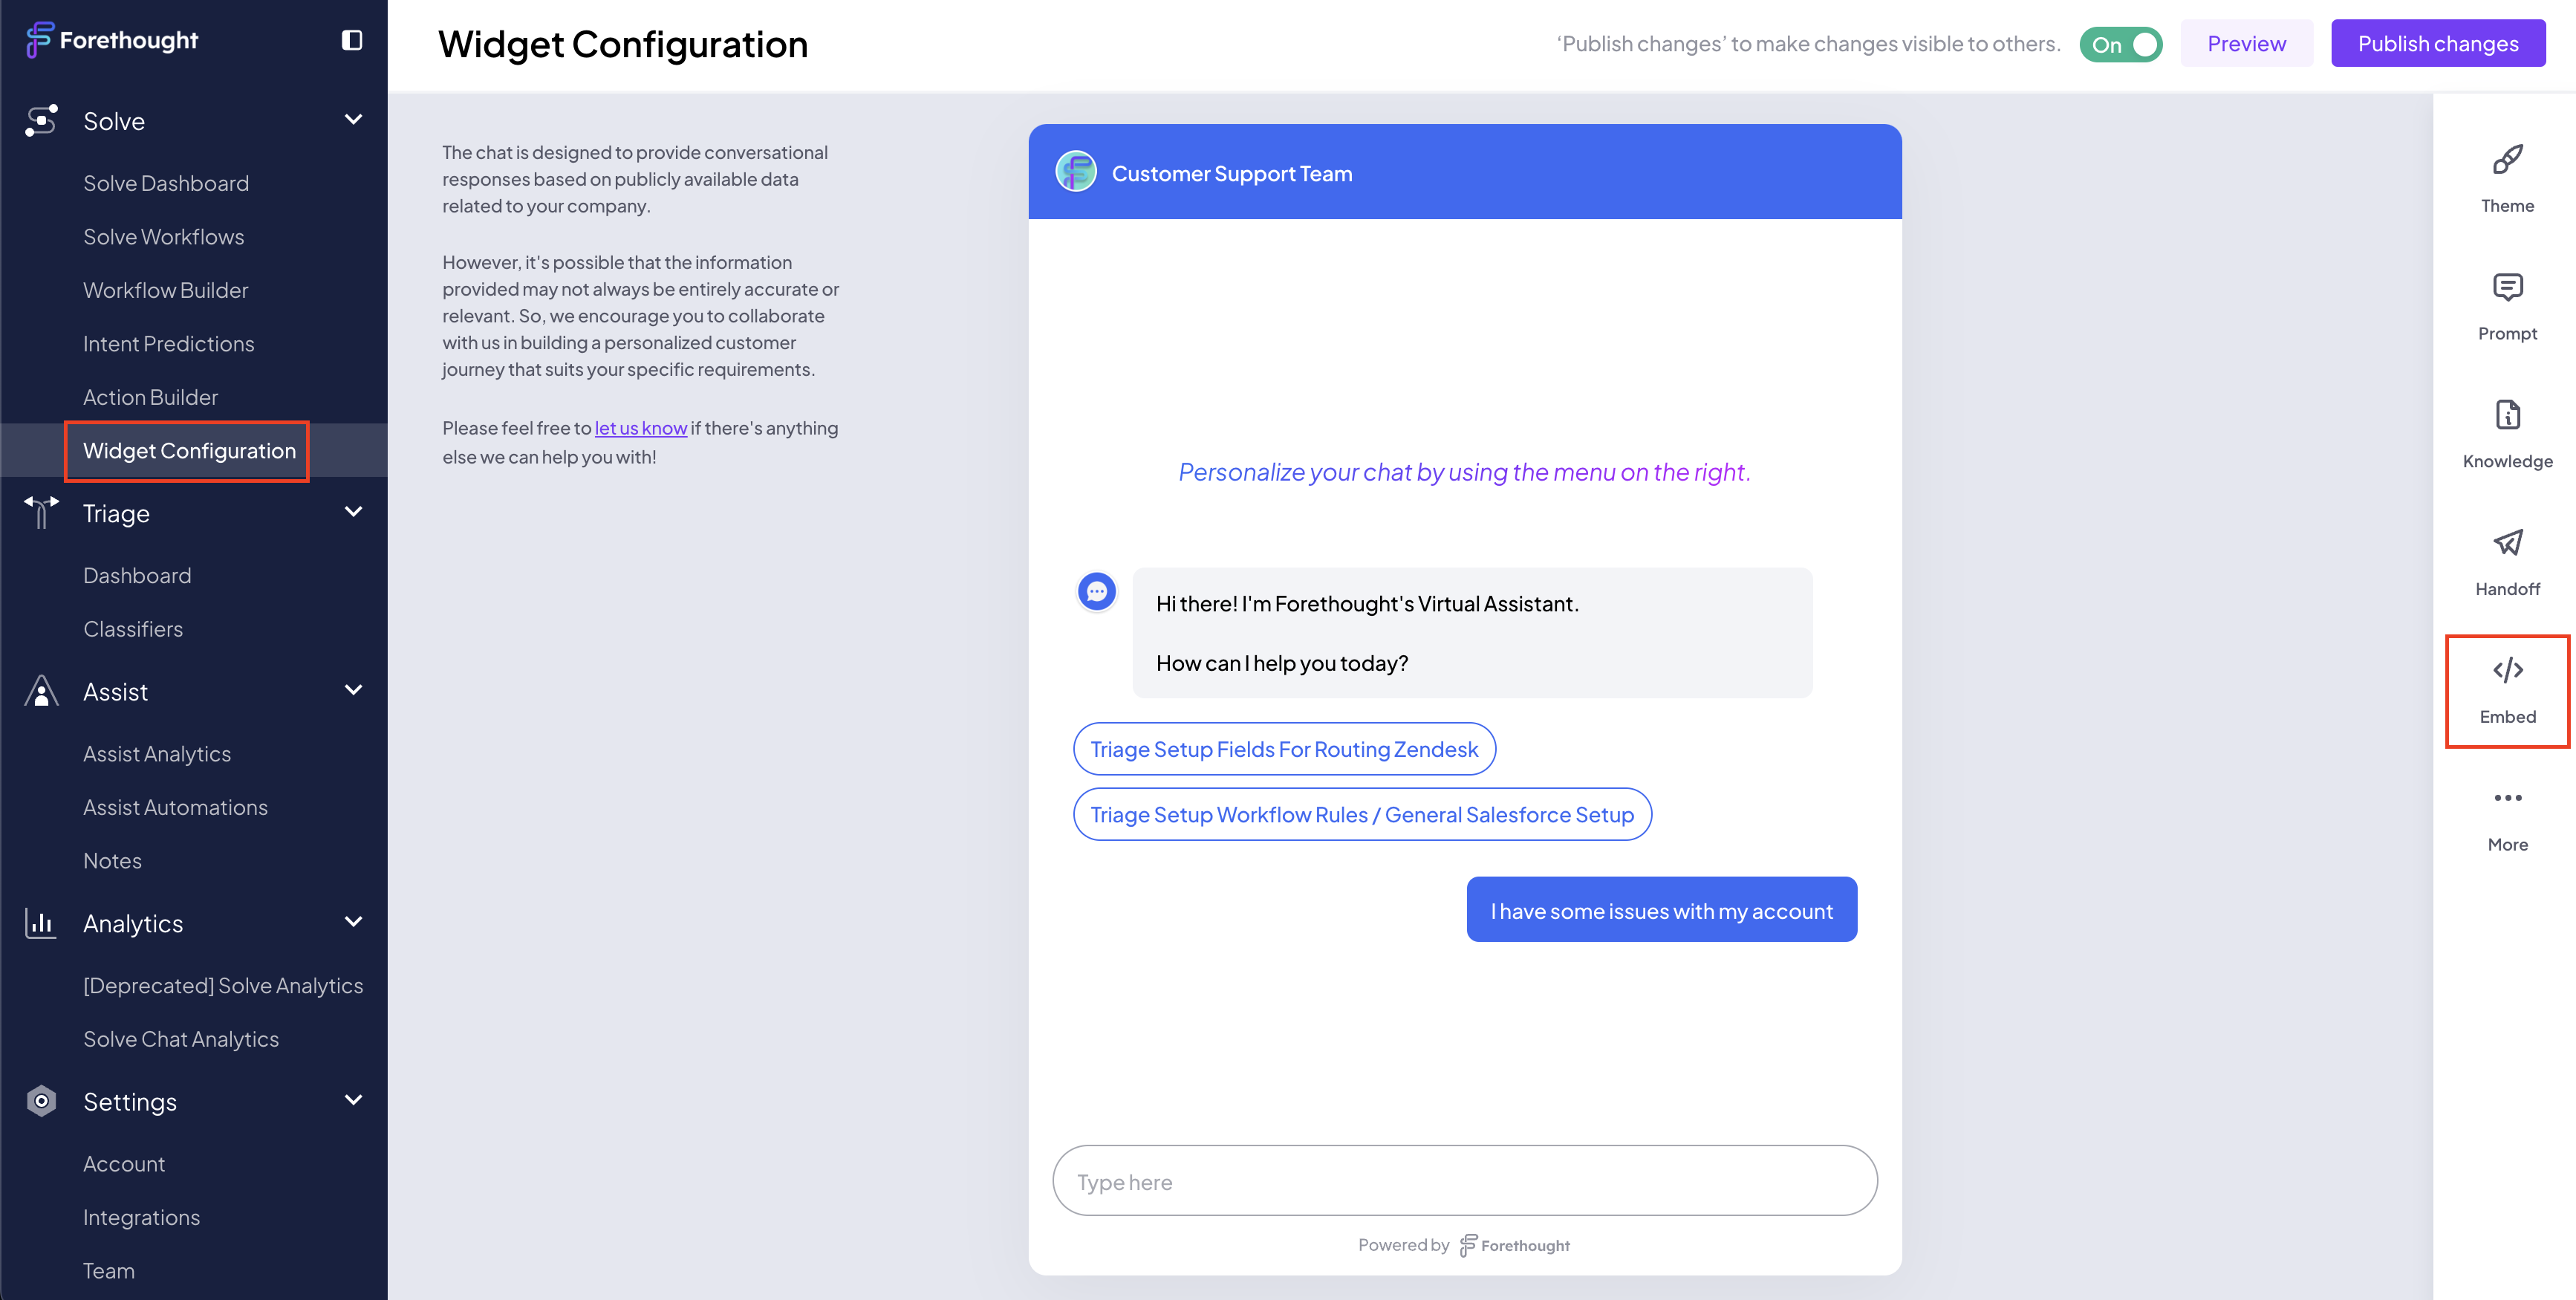Screen dimensions: 2576x1300
Task: Click the Solve section label
Action: click(x=114, y=121)
